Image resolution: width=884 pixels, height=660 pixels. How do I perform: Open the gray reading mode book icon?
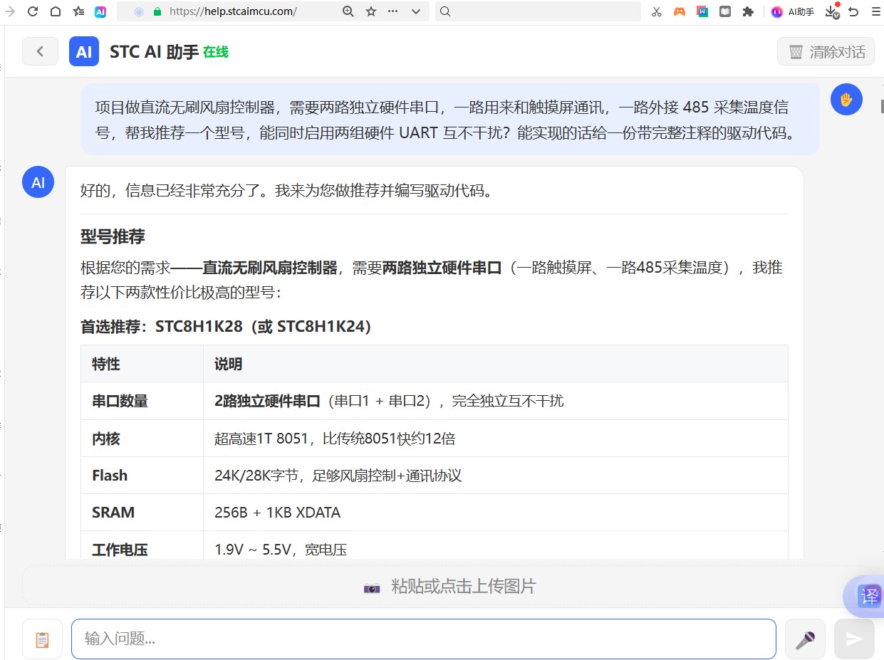[x=725, y=11]
